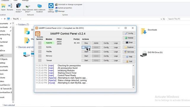The height and width of the screenshot is (107, 190).
Task: Collapse the Devices and drives group
Action: point(17,47)
